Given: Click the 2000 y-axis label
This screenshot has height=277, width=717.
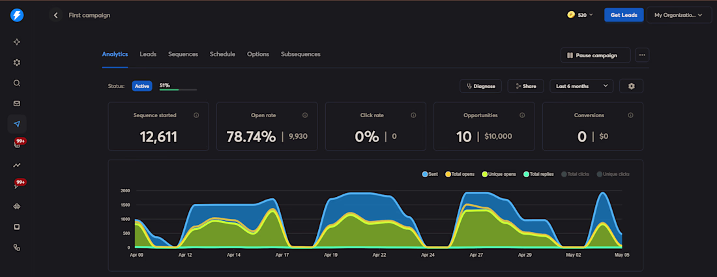Looking at the screenshot, I should pos(126,190).
